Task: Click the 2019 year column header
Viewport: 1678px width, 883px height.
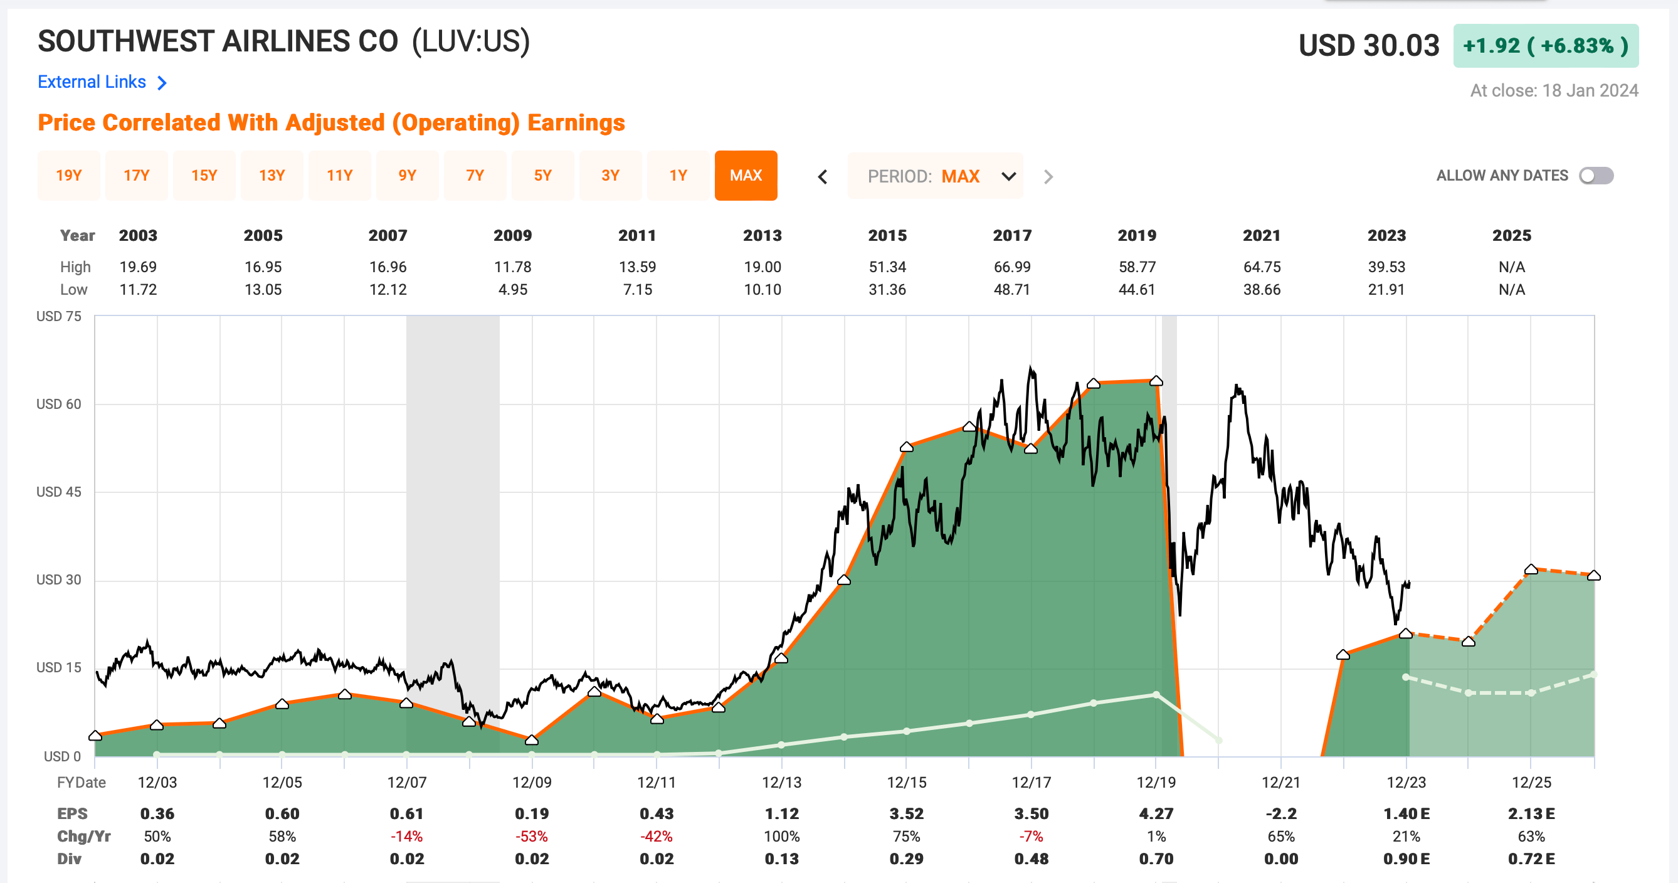Action: 1137,235
